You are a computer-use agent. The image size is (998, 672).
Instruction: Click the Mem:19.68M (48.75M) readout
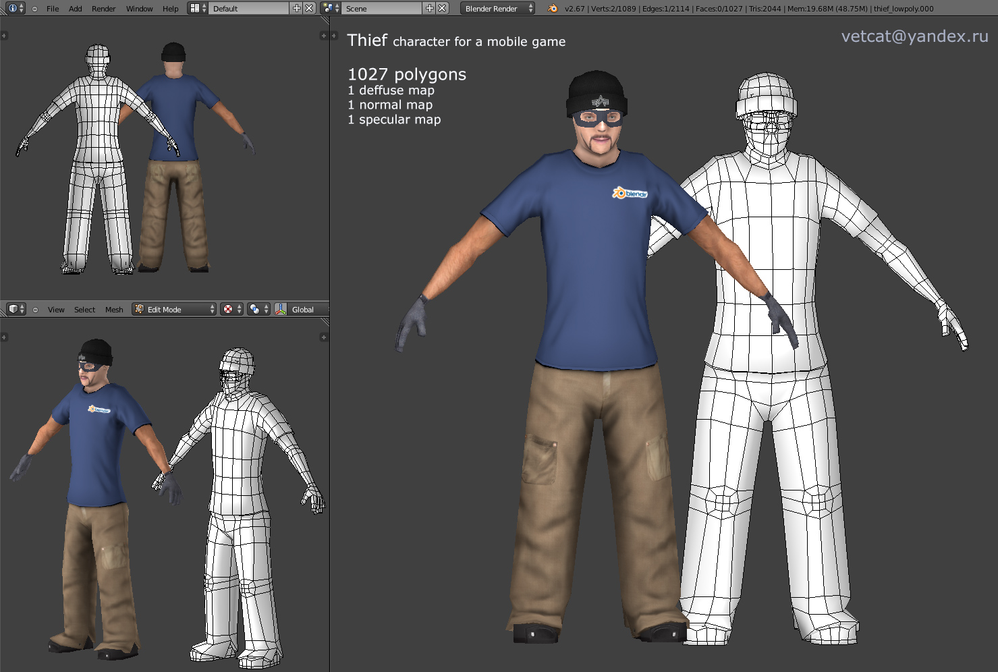[827, 9]
